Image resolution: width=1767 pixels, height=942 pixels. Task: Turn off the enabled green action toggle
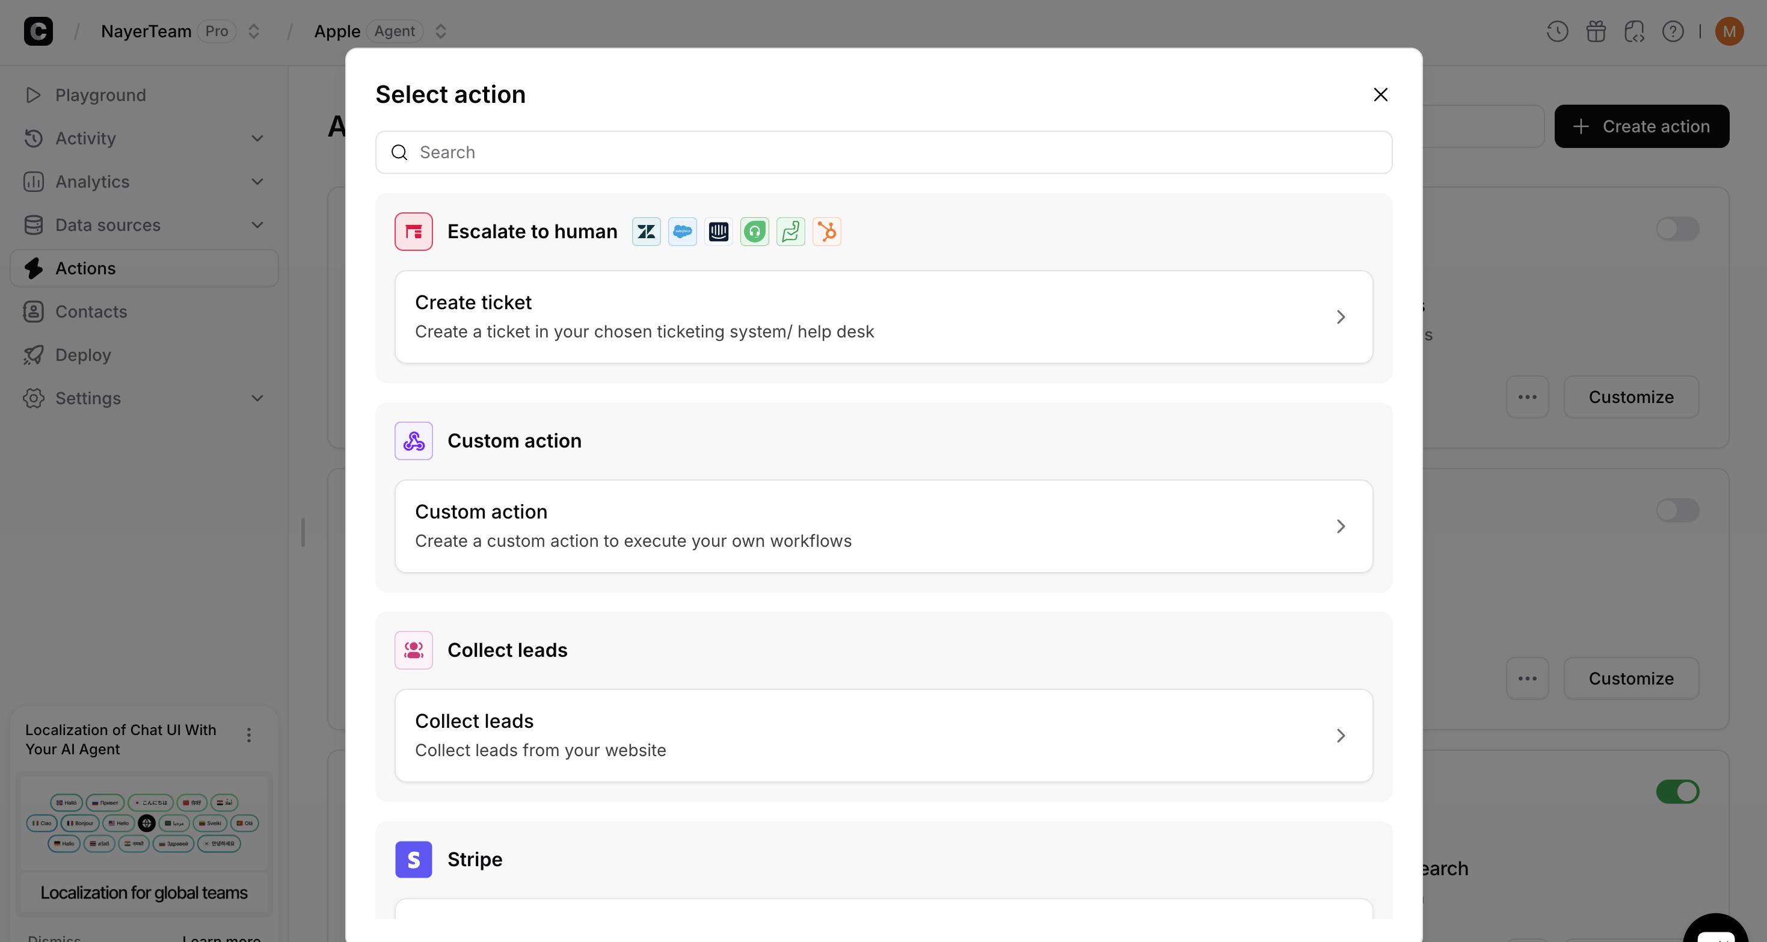click(x=1678, y=792)
